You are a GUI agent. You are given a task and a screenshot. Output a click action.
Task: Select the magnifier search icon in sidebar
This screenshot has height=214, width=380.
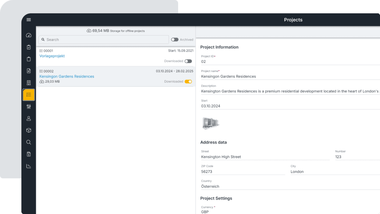[x=29, y=142]
